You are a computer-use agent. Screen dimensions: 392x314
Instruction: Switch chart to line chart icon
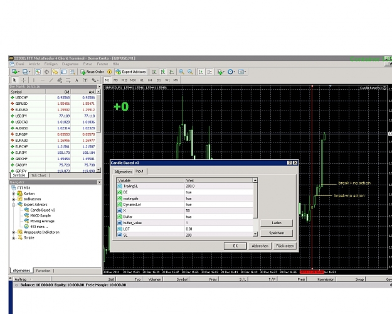(171, 72)
